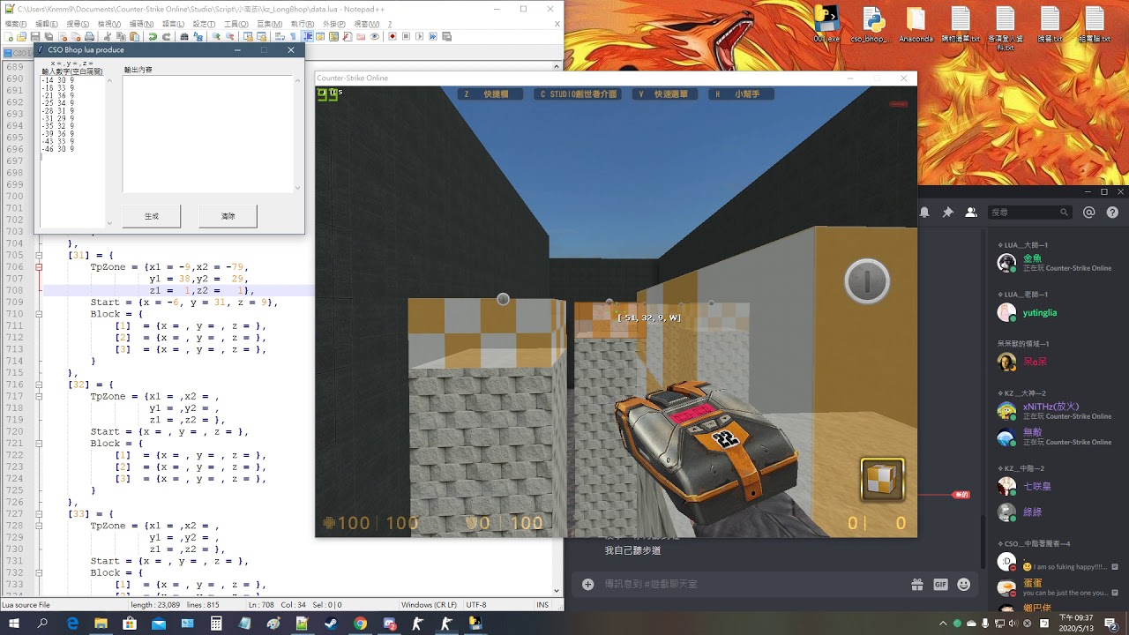Click the New file icon in Notepad++ toolbar
Image resolution: width=1129 pixels, height=635 pixels.
click(9, 36)
